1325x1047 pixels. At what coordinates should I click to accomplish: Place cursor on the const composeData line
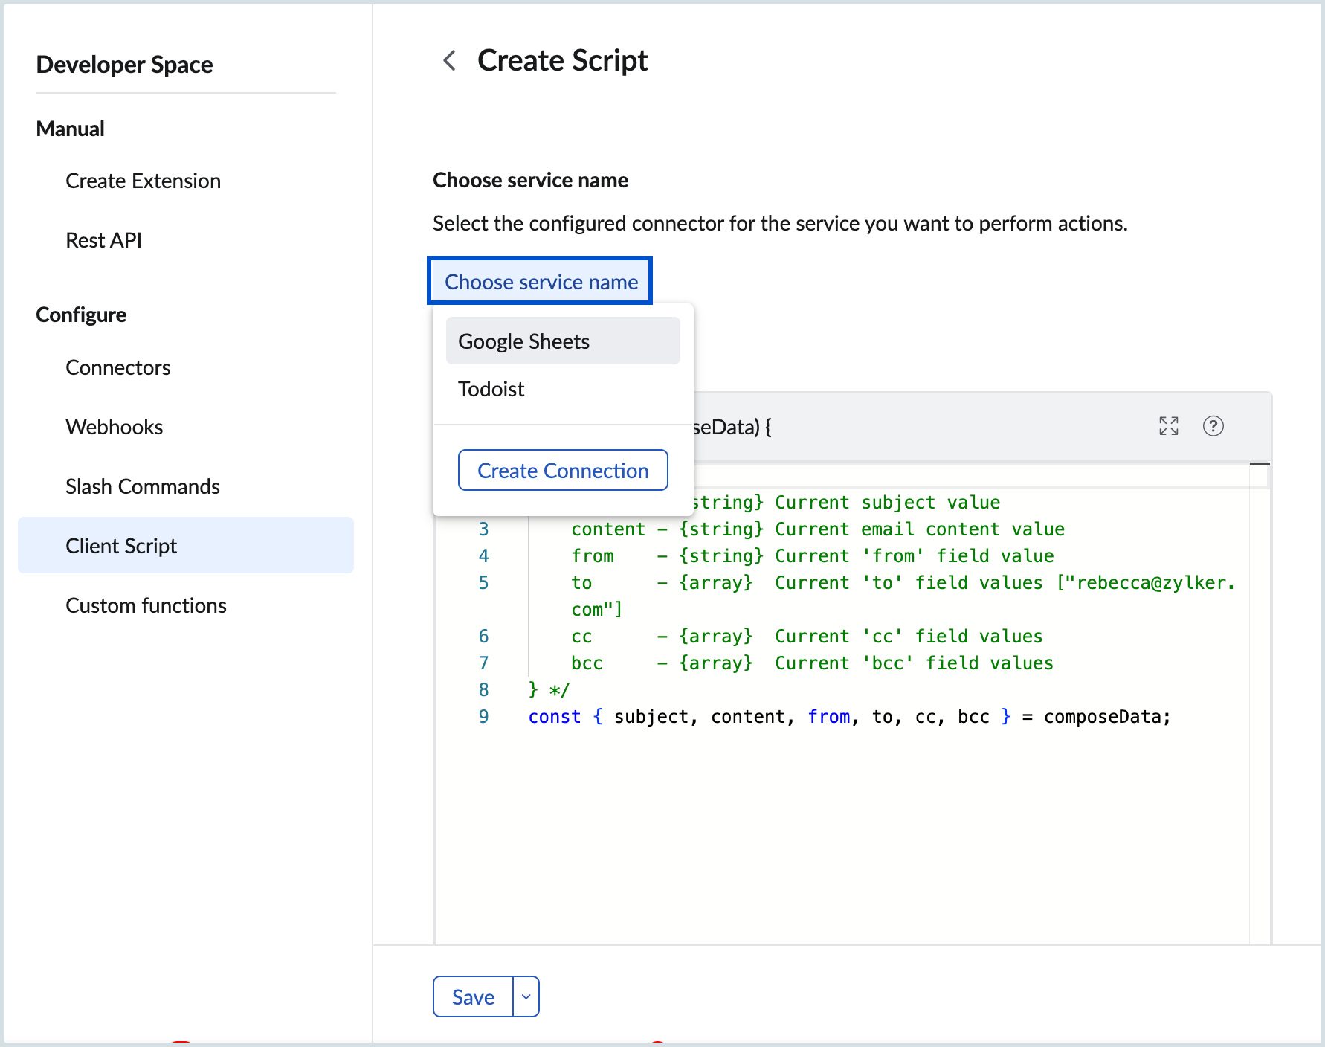pyautogui.click(x=848, y=717)
